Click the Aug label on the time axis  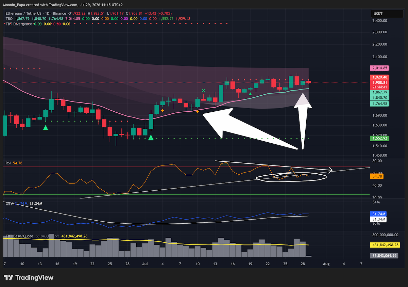point(326,264)
